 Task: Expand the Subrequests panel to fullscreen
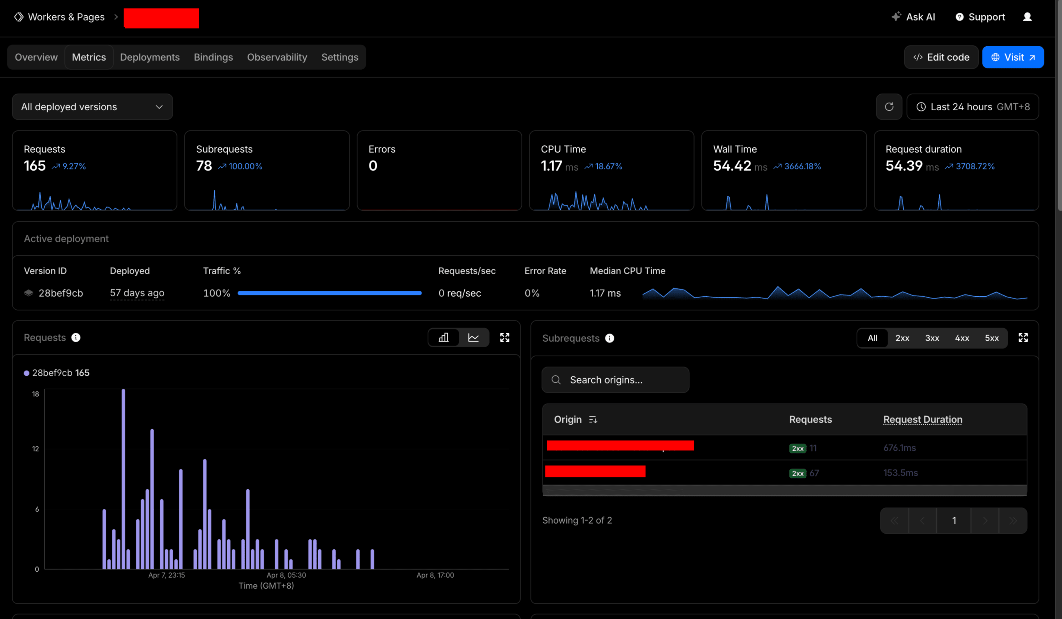click(x=1023, y=337)
